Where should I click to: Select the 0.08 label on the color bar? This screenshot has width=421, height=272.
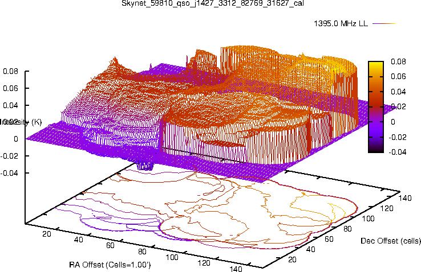(398, 61)
